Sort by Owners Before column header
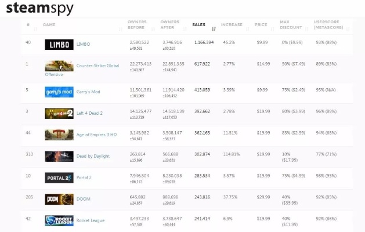Image resolution: width=365 pixels, height=232 pixels. 137,24
